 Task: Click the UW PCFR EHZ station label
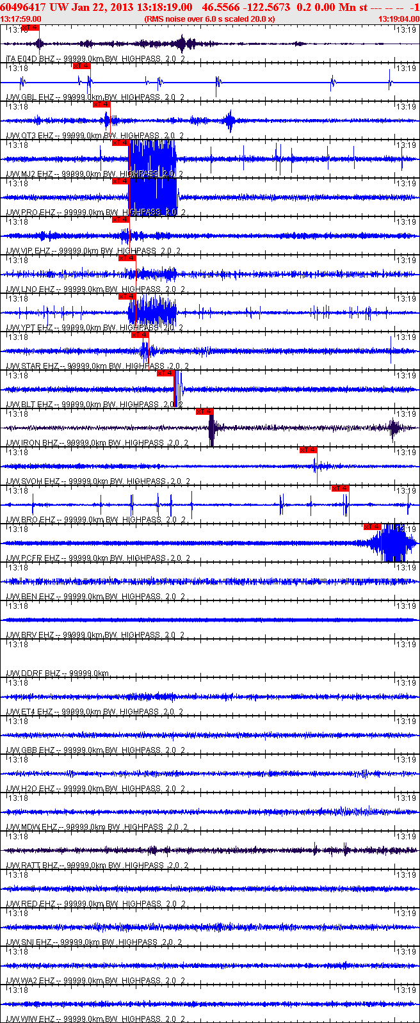click(98, 558)
